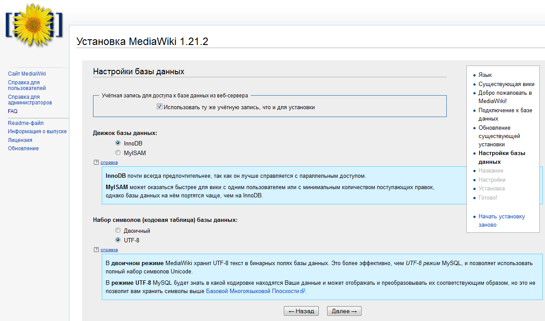
Task: Click the Добро пожаловать в MediaWiki step
Action: (x=505, y=97)
